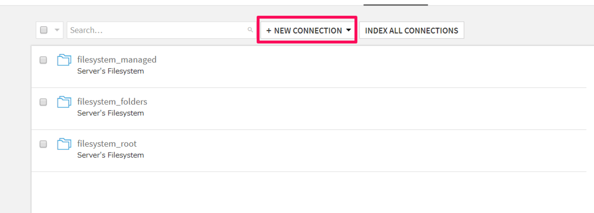The height and width of the screenshot is (213, 594).
Task: Click Server's Filesystem under filesystem_root
Action: coord(110,156)
